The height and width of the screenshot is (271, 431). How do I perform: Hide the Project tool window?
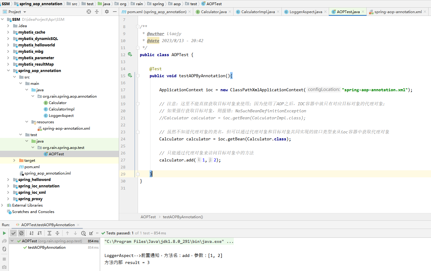(x=115, y=12)
